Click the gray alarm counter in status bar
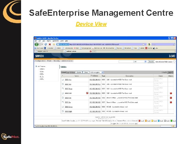Viewport: 192px width, 144px height. (x=167, y=121)
